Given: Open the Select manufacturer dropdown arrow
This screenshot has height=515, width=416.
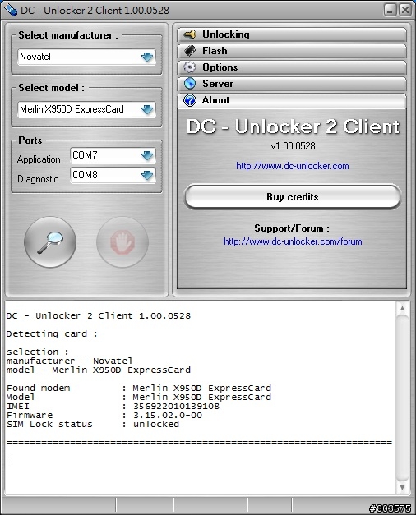Looking at the screenshot, I should click(147, 57).
